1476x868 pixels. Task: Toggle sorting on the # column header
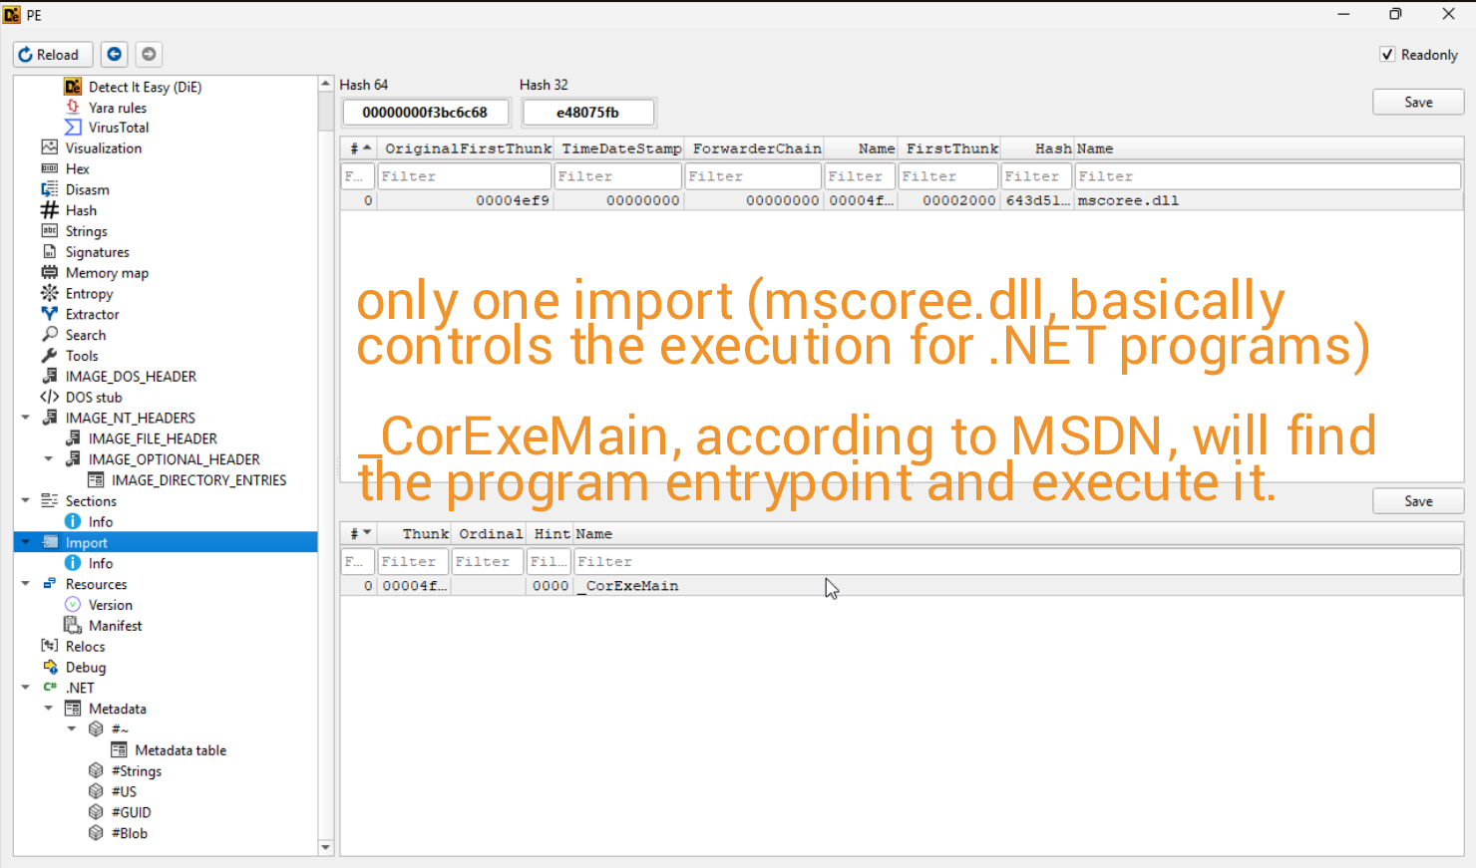pos(359,147)
